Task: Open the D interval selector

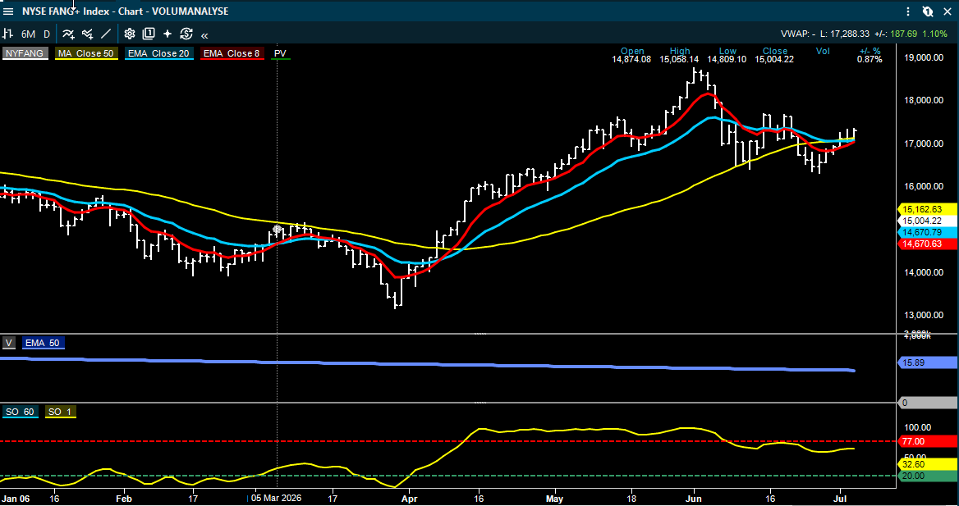Action: [47, 34]
